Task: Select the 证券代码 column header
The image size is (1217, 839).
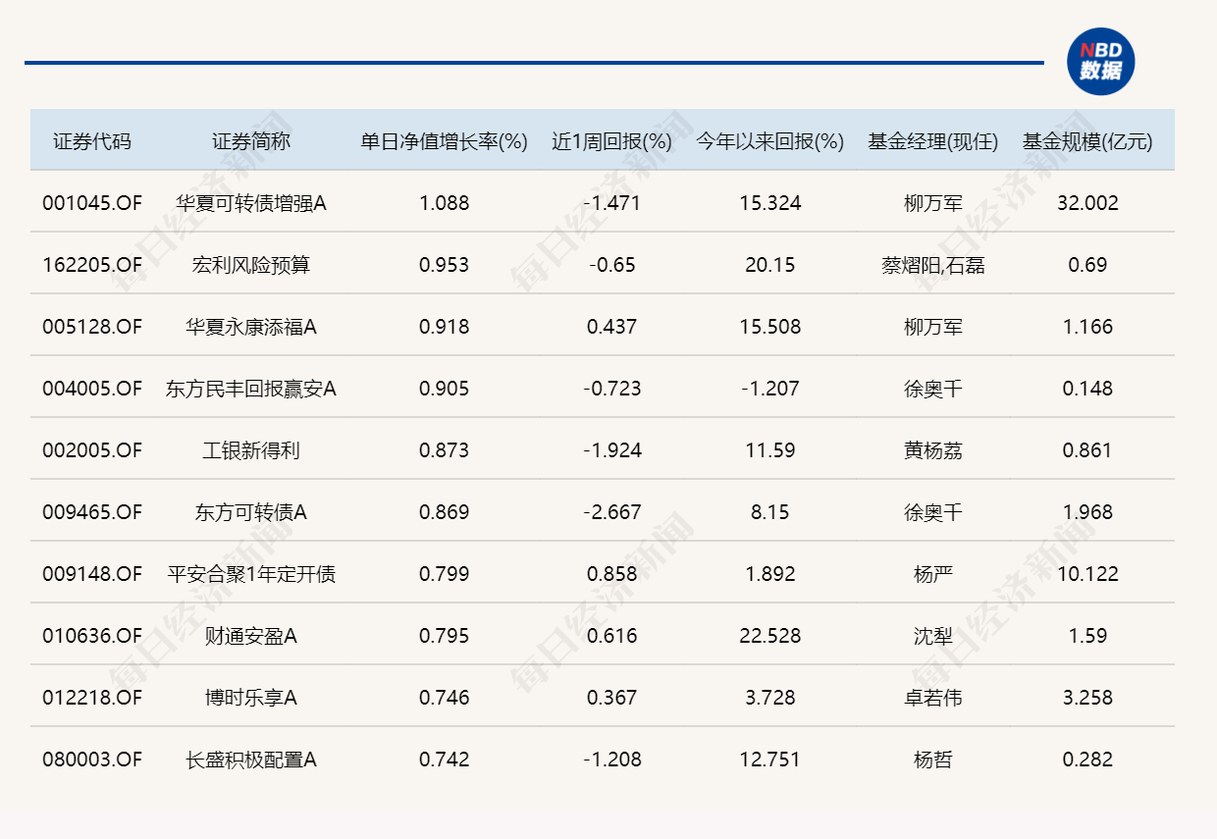Action: coord(92,141)
